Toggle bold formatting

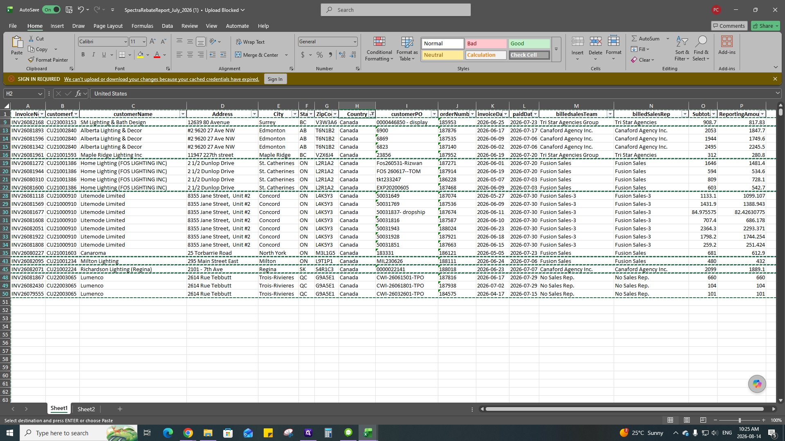[83, 55]
